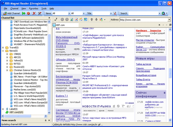
Task: Open the Tools menu
Action: point(44,9)
